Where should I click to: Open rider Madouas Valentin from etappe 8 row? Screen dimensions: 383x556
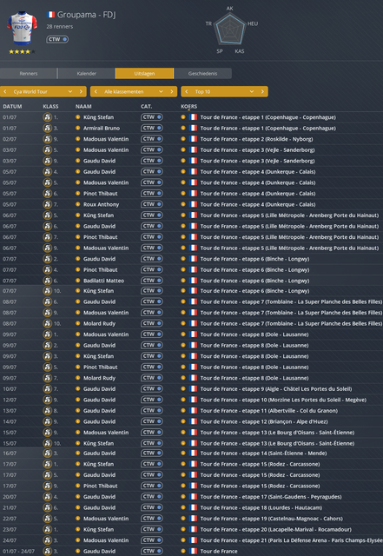[106, 334]
